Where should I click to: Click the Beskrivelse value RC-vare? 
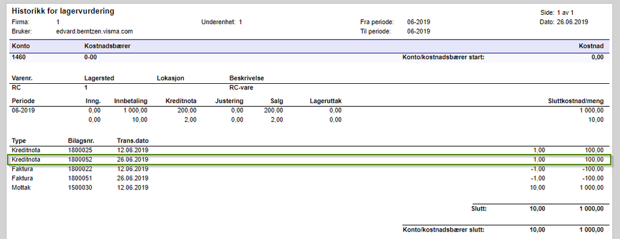point(241,88)
